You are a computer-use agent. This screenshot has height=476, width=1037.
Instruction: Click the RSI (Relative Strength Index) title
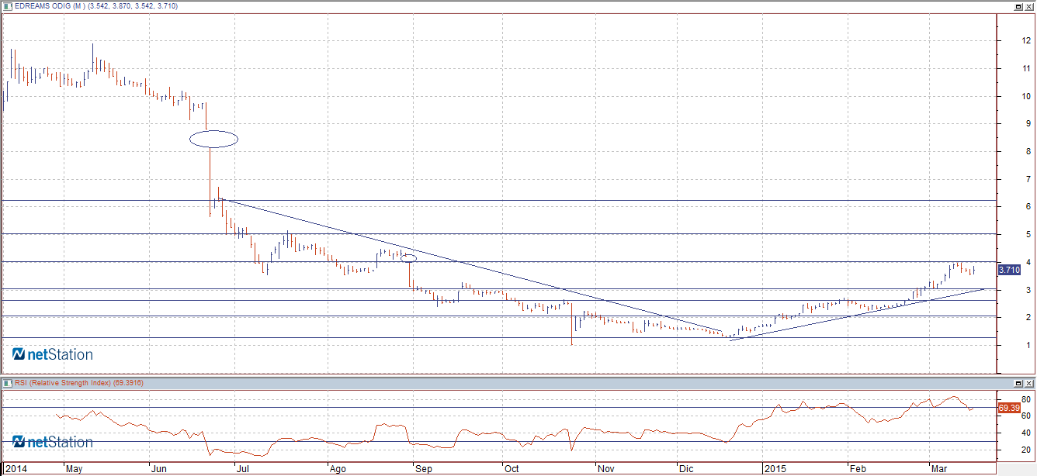click(64, 383)
